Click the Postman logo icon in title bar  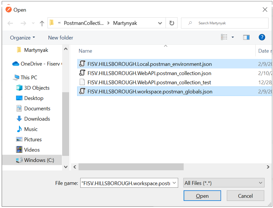point(8,9)
